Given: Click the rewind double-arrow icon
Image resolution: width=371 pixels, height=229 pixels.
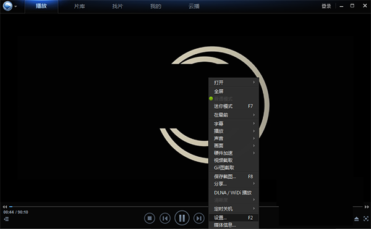Looking at the screenshot, I should coord(5,207).
